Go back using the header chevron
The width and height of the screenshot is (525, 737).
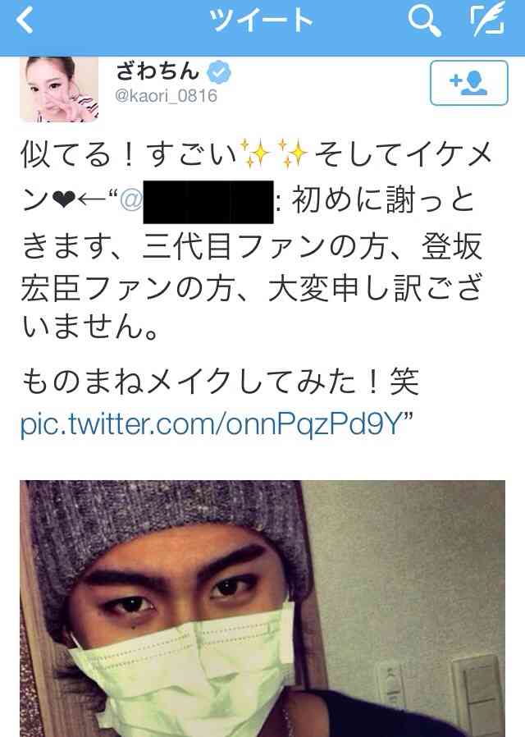25,21
